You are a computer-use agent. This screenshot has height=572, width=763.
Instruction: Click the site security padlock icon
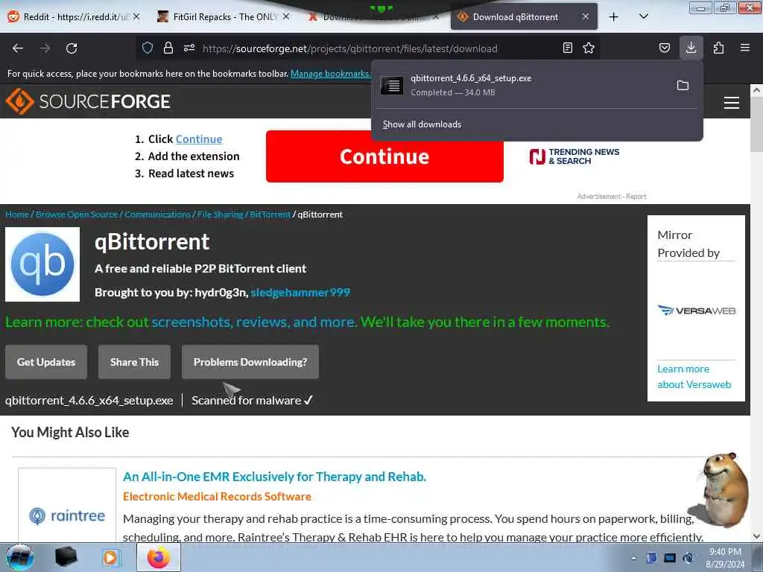[168, 48]
